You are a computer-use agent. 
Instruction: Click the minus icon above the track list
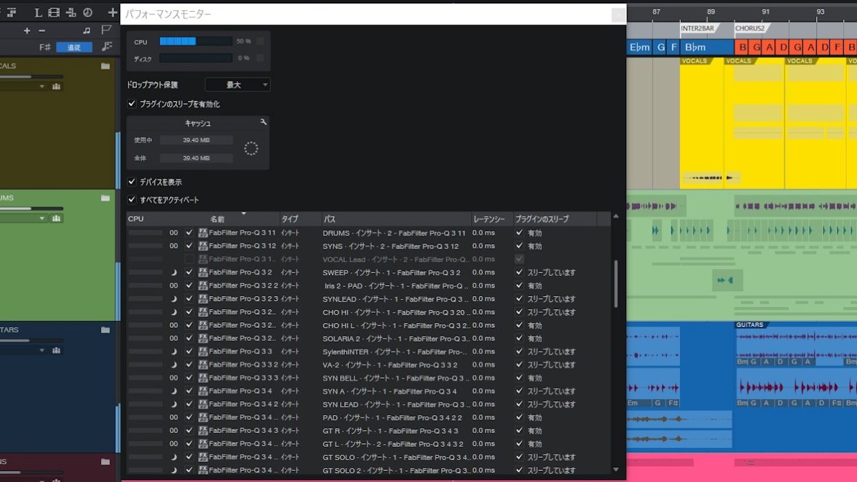[42, 30]
